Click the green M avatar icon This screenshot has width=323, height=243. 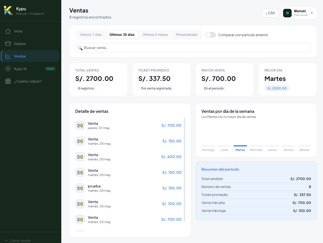coord(287,13)
